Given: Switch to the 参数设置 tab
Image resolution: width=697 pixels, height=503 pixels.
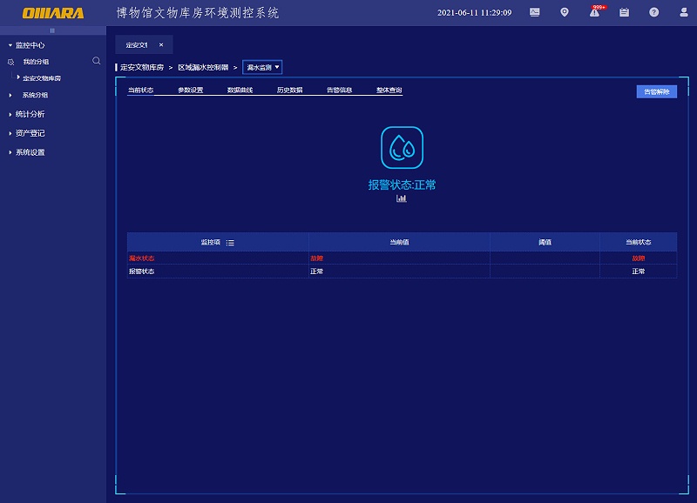Looking at the screenshot, I should (x=190, y=91).
